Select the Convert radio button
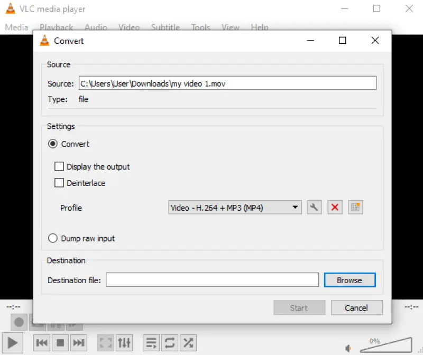423x355 pixels. point(52,144)
